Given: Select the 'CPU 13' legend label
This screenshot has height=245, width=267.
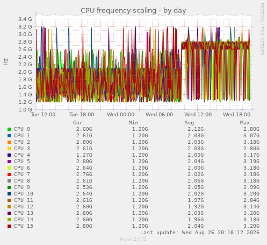Looking at the screenshot, I should pos(24,213).
